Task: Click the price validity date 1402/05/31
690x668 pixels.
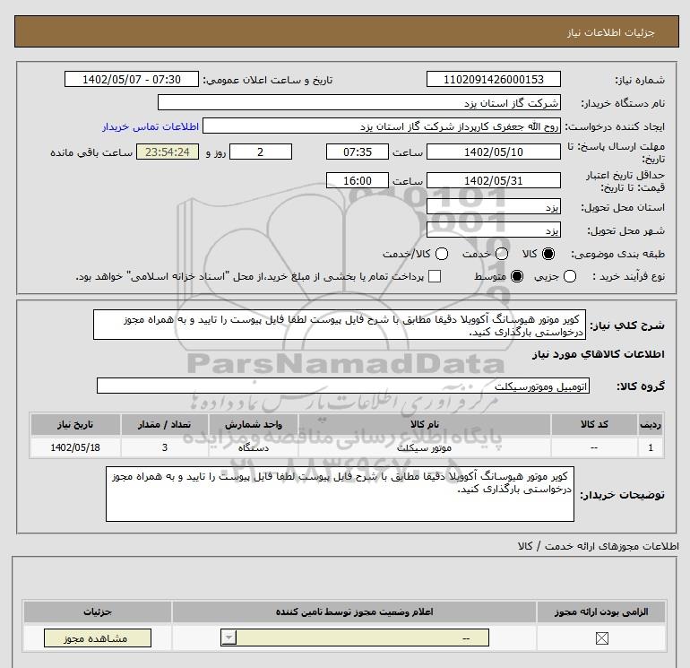Action: (493, 180)
